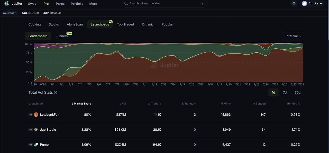This screenshot has height=153, width=329.
Task: Switch stats to 30d timeframe
Action: (297, 93)
